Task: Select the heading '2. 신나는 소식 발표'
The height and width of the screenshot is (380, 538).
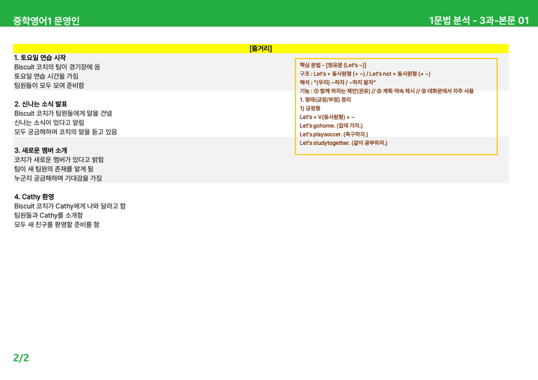Action: [x=41, y=104]
